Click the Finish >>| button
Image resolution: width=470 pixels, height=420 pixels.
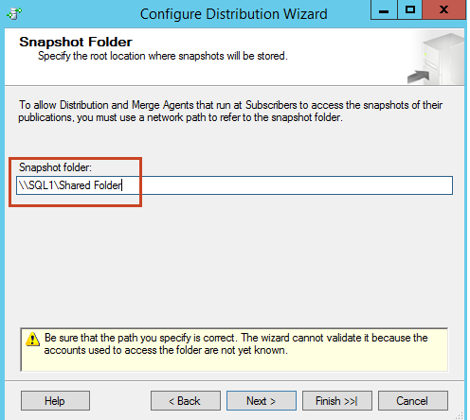pyautogui.click(x=337, y=401)
